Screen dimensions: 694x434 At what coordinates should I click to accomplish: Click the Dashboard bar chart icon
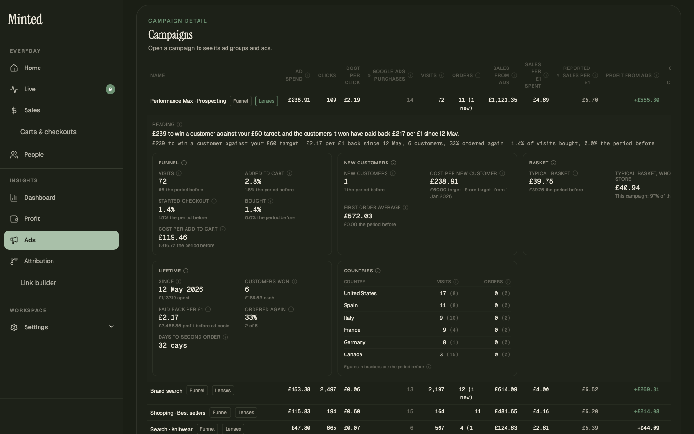coord(14,198)
